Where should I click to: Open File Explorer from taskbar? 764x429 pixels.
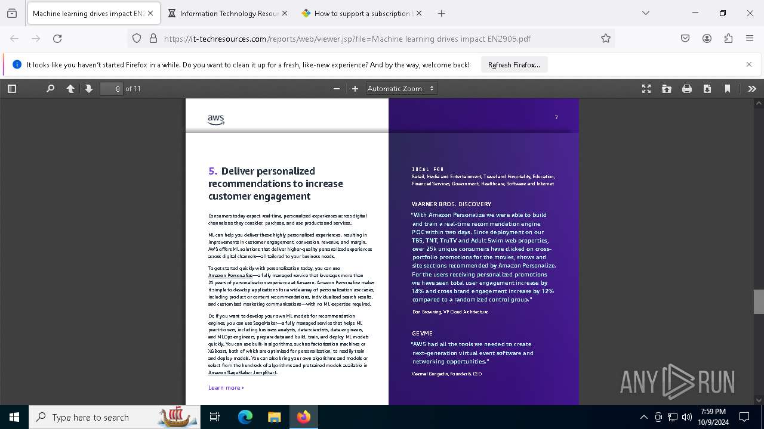274,417
